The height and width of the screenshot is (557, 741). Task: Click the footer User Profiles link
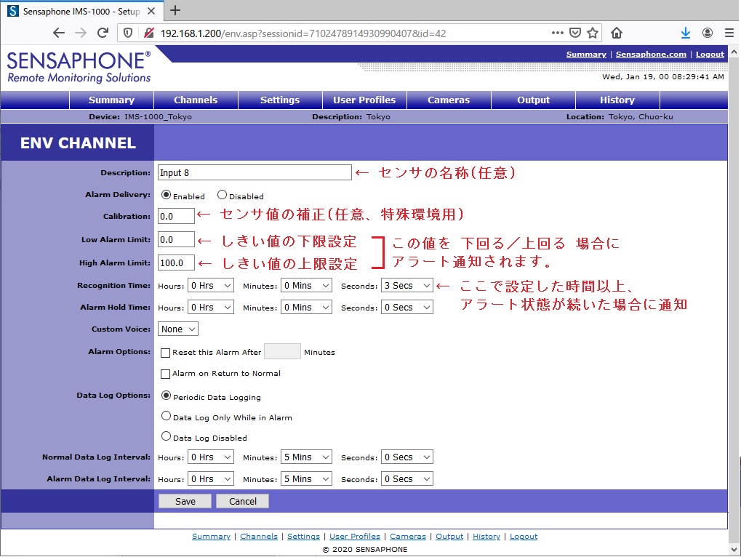tap(354, 536)
